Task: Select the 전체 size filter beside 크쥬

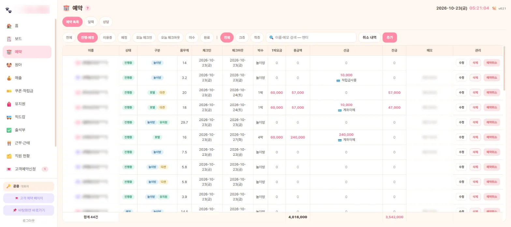Action: [227, 37]
